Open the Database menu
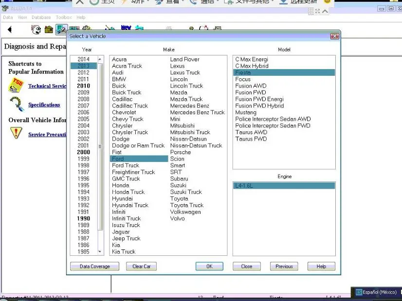Screen dimensions: 402x301 [x=41, y=17]
